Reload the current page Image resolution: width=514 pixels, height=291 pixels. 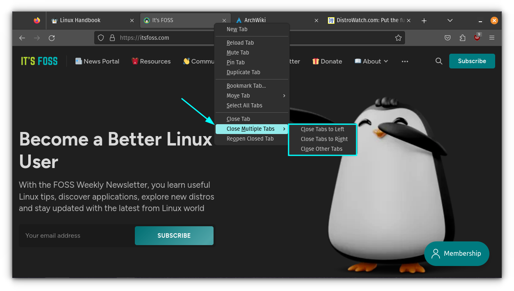[52, 38]
